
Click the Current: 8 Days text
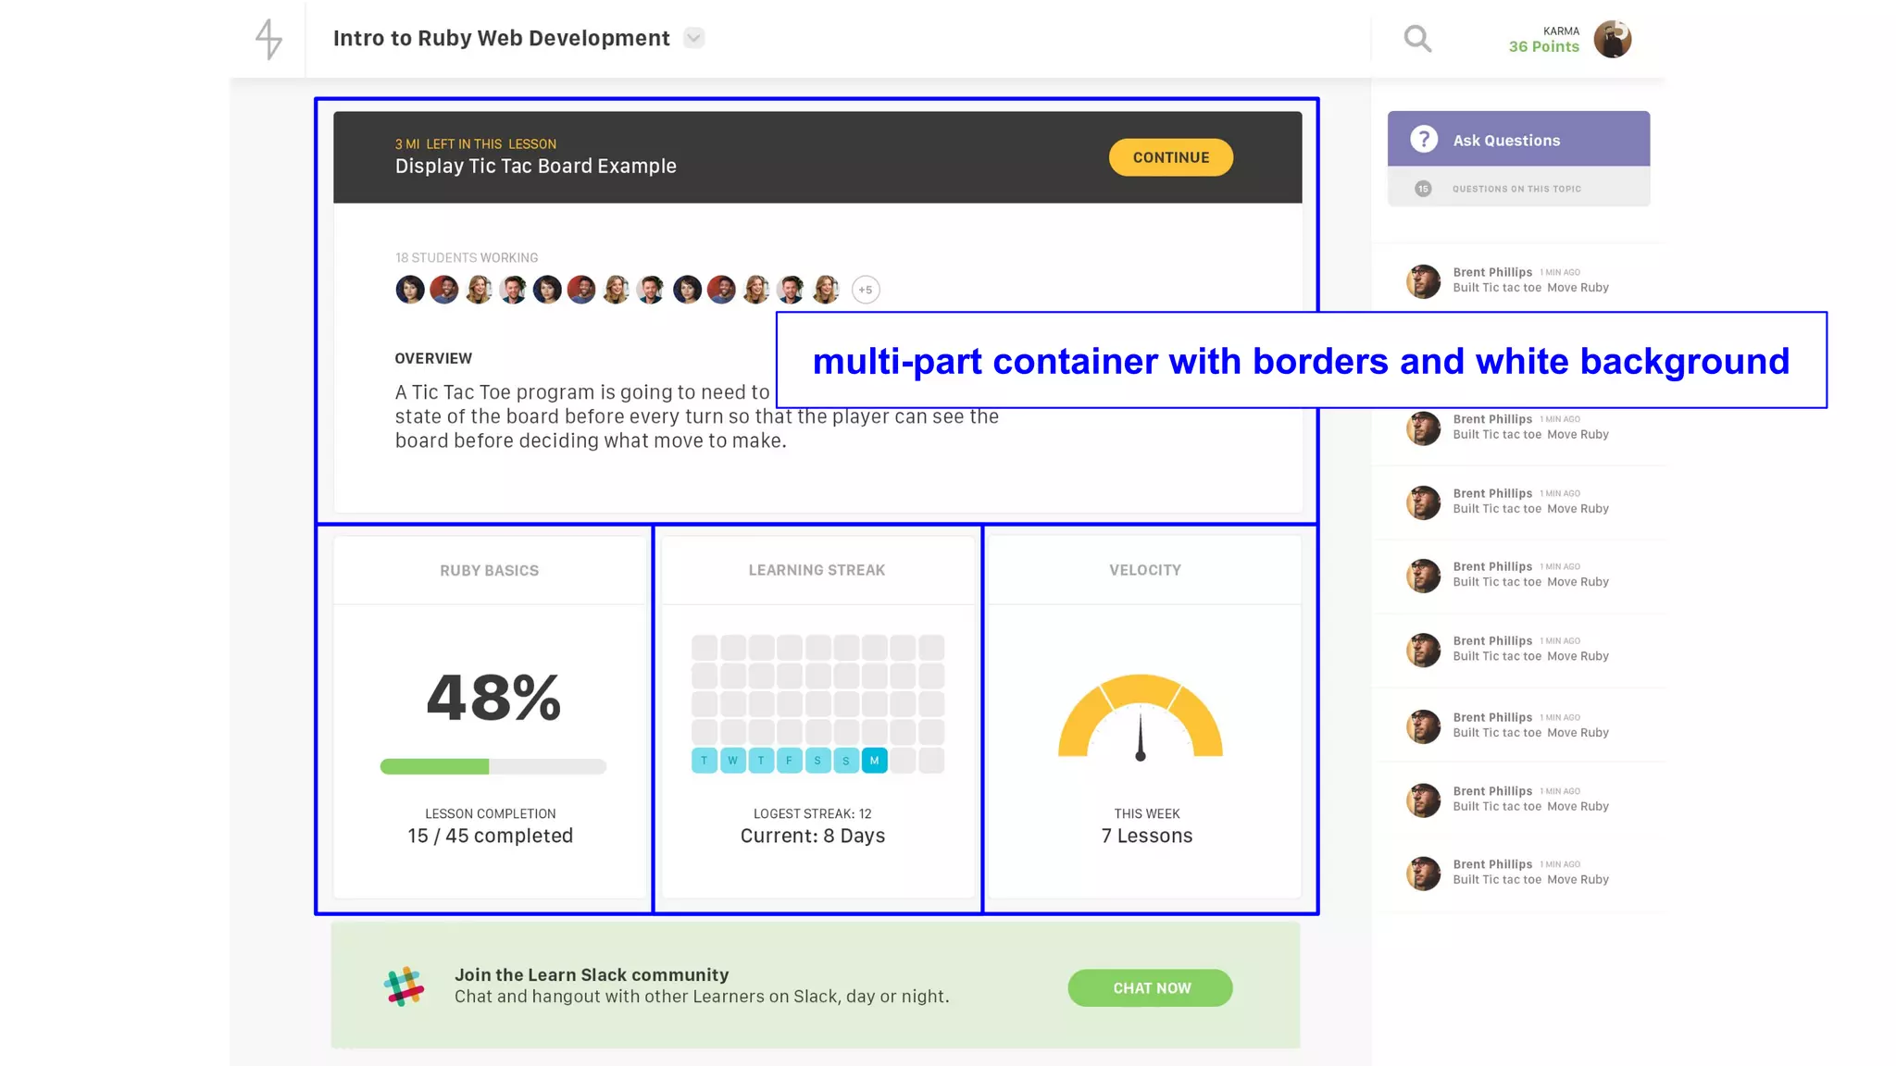pyautogui.click(x=812, y=836)
